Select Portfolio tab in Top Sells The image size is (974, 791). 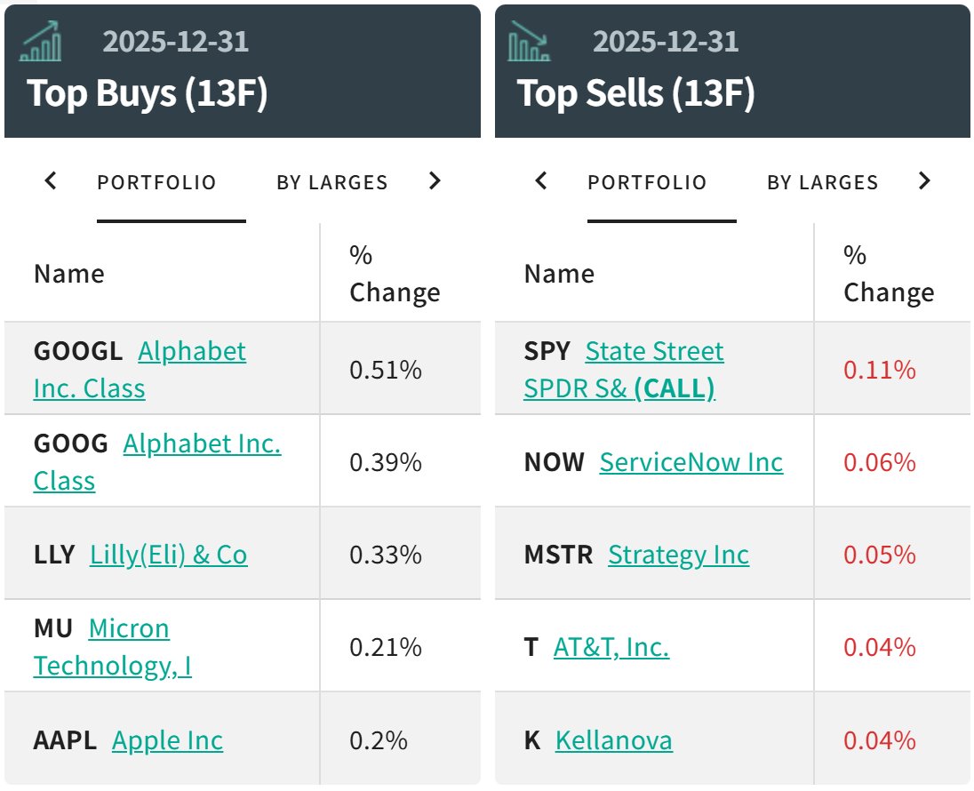click(x=647, y=182)
